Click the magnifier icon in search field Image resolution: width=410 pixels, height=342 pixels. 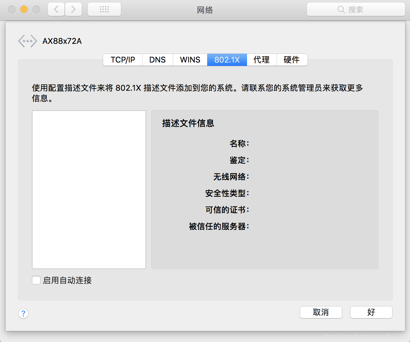[341, 9]
